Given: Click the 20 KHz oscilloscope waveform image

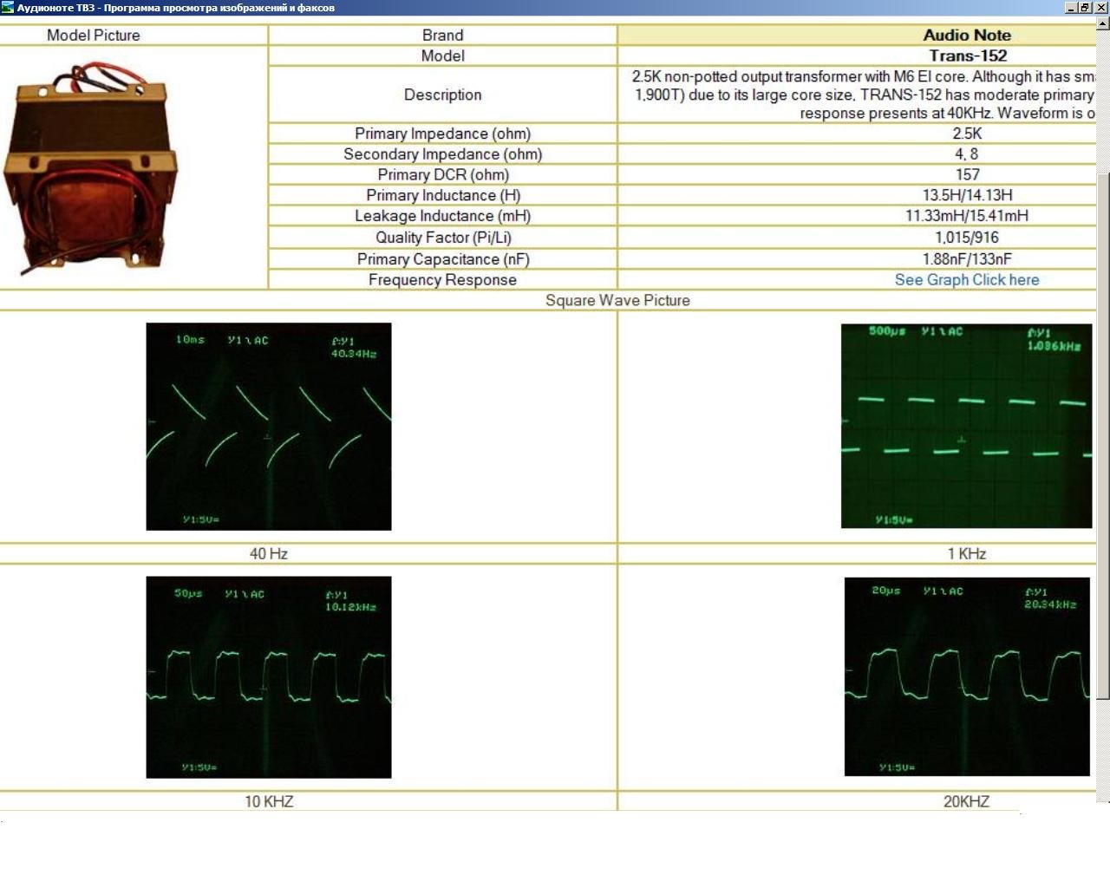Looking at the screenshot, I should (967, 676).
